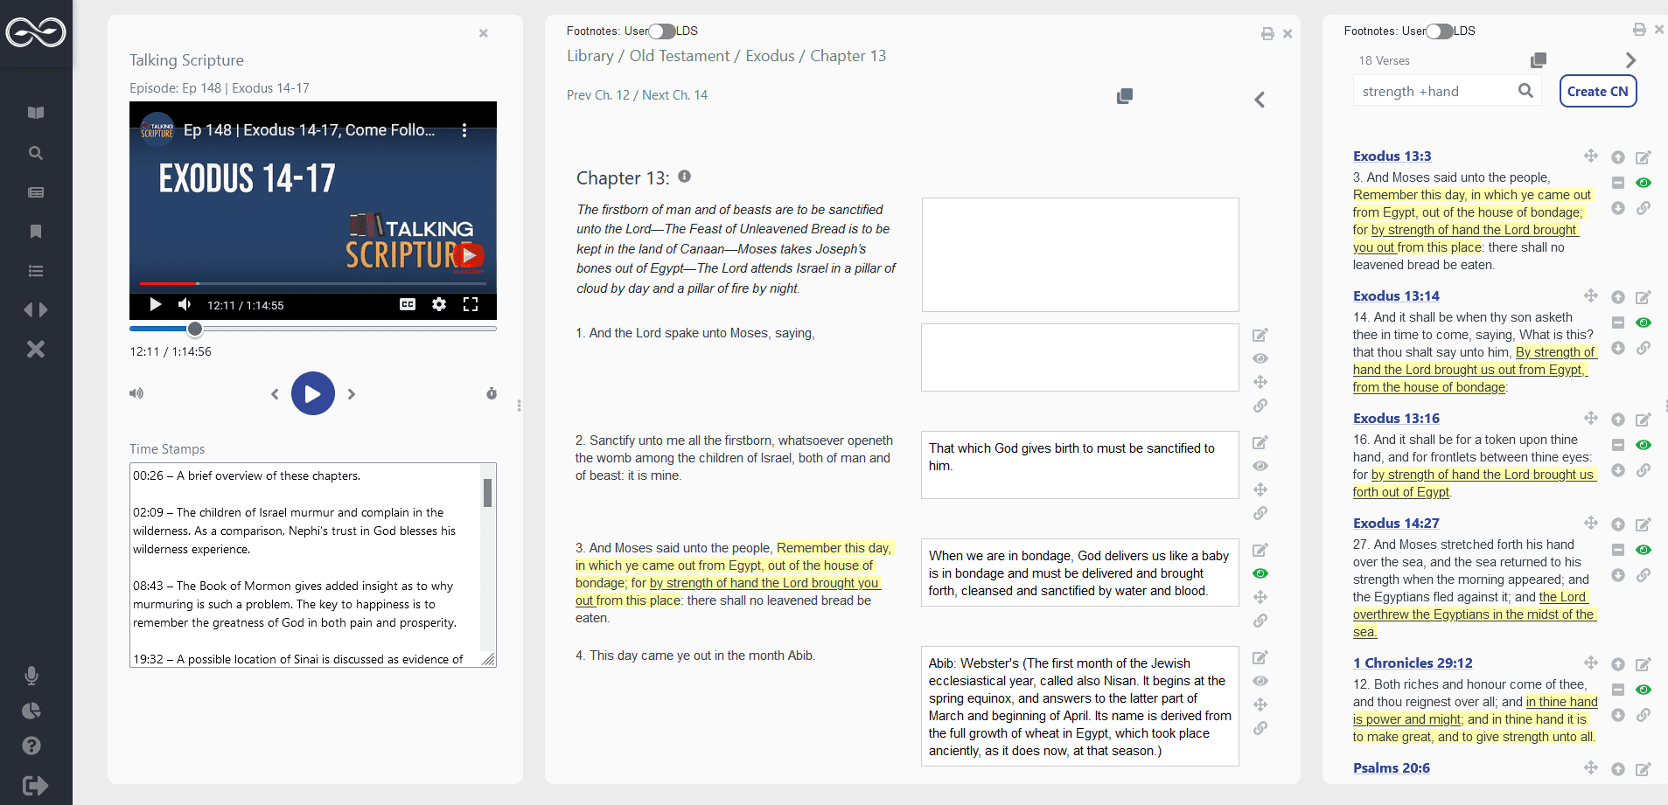The image size is (1668, 805).
Task: Toggle the green eye visibility for verse 3
Action: point(1260,573)
